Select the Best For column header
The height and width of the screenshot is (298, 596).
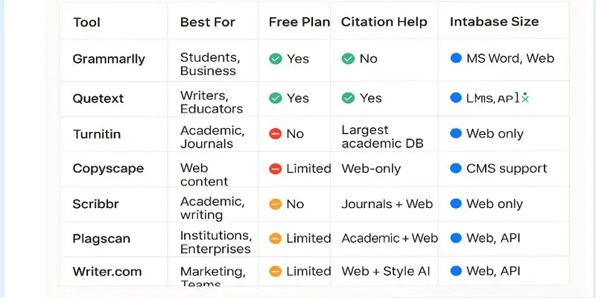point(208,22)
